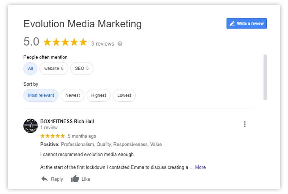
Task: Open BOX4FITNESS Rich Hall reviewer name
Action: pos(67,121)
